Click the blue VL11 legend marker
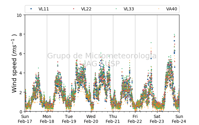199x125 pixels. click(x=31, y=9)
